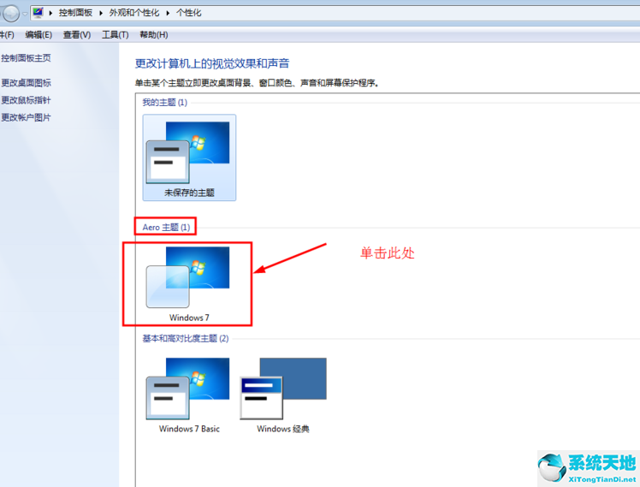Expand the arrow after 外观和个性化 breadcrumb

click(168, 13)
